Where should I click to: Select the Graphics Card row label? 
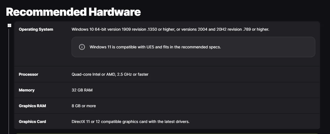[32, 122]
